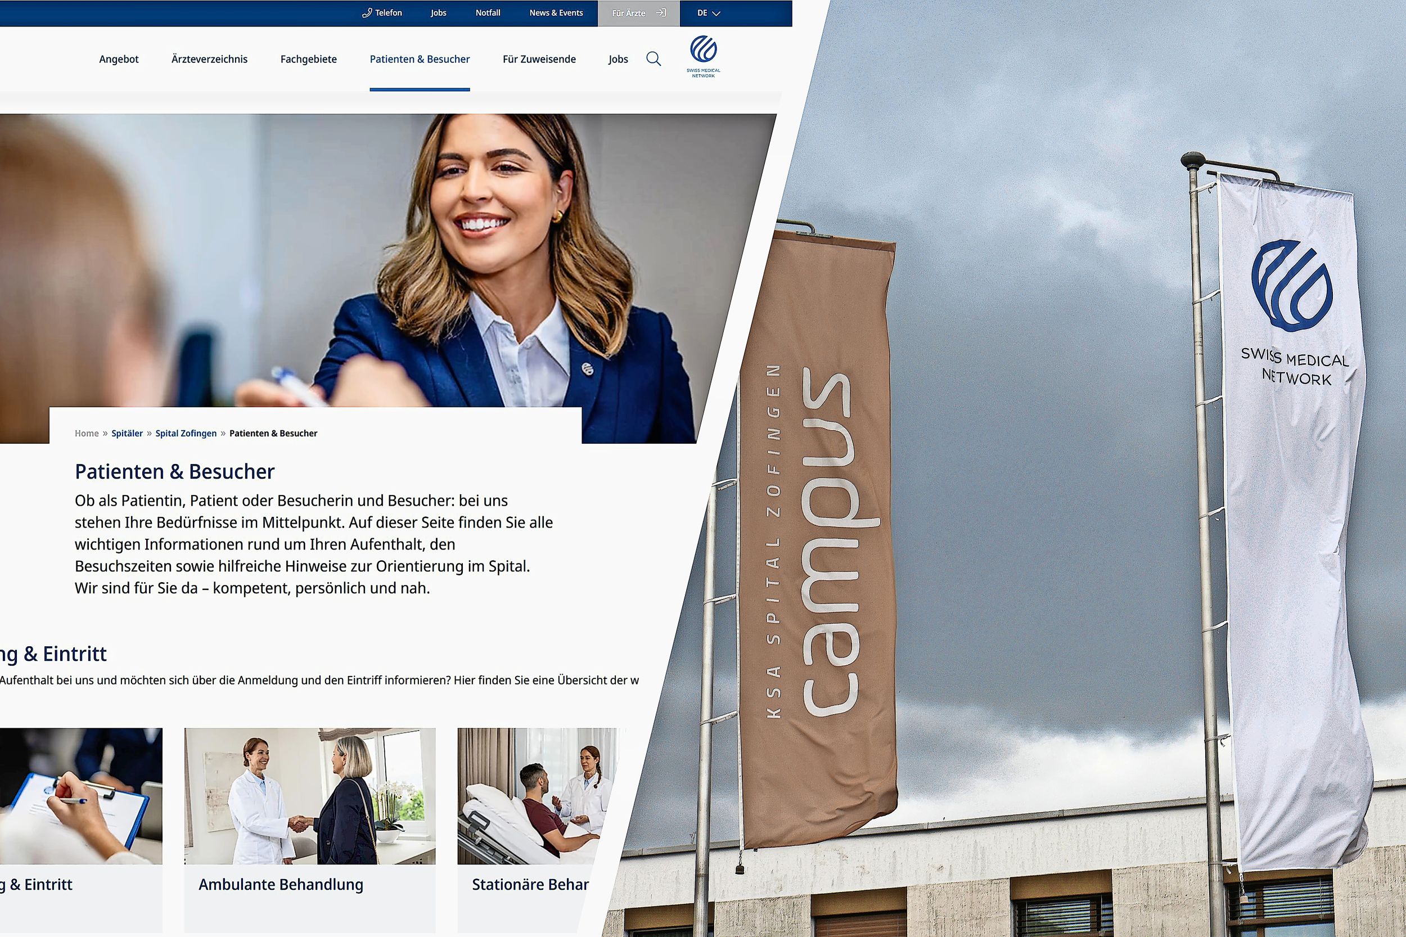Go to Home breadcrumb
Image resolution: width=1406 pixels, height=937 pixels.
(x=87, y=433)
